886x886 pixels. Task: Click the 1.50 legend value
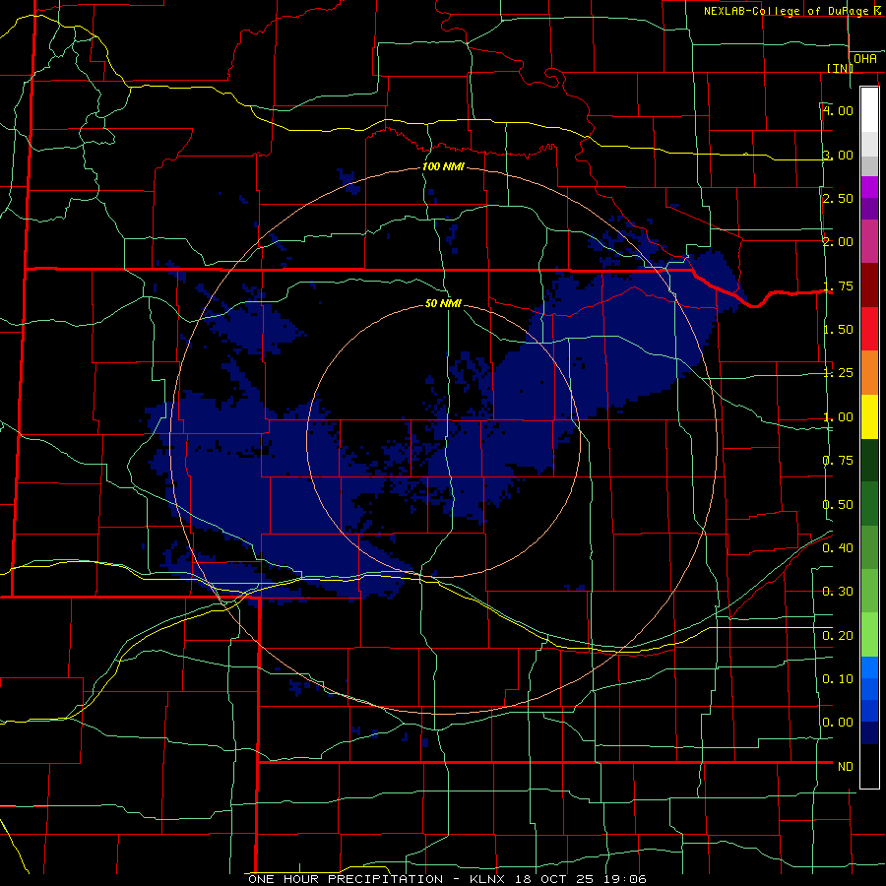(838, 330)
